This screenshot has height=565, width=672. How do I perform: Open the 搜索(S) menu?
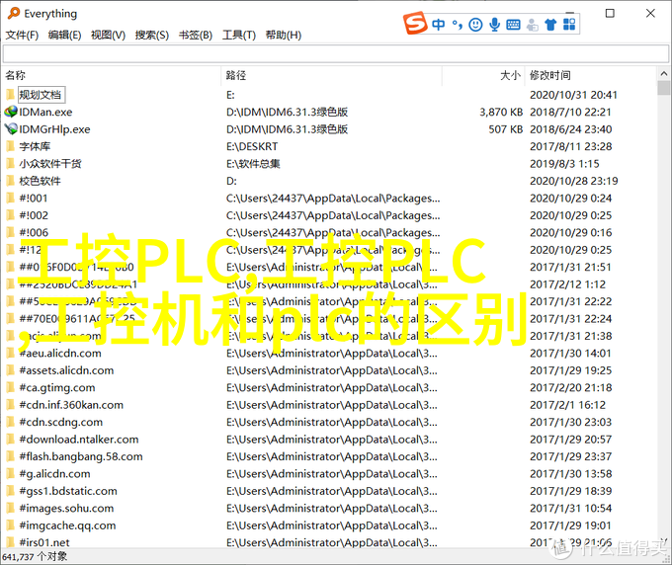(x=152, y=35)
